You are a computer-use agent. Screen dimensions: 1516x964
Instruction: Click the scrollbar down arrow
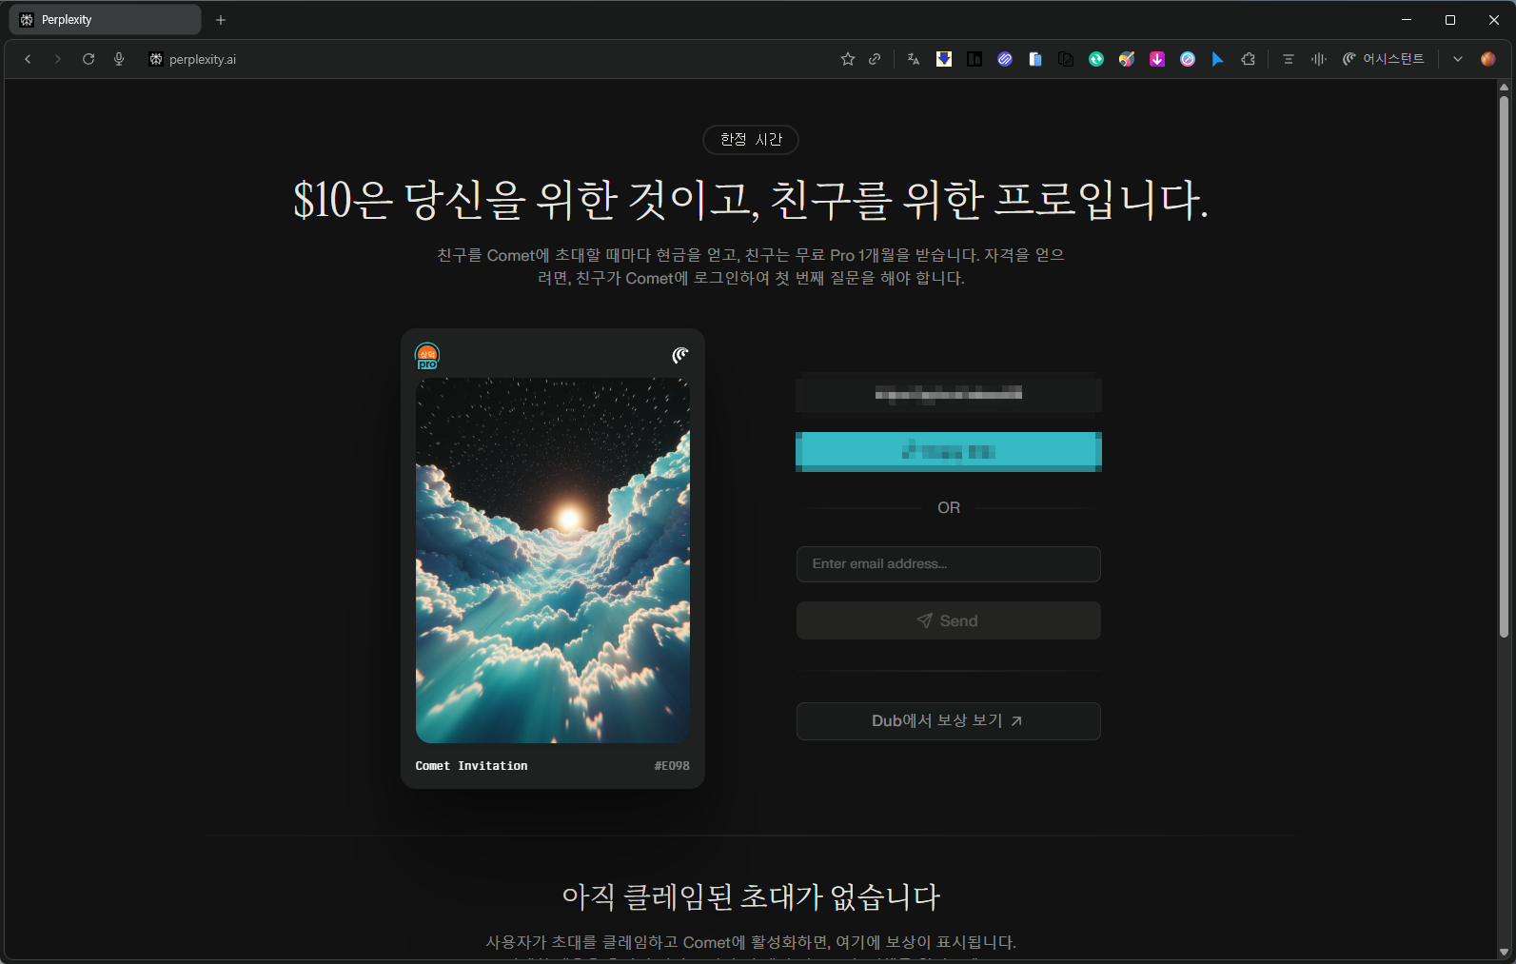coord(1504,953)
